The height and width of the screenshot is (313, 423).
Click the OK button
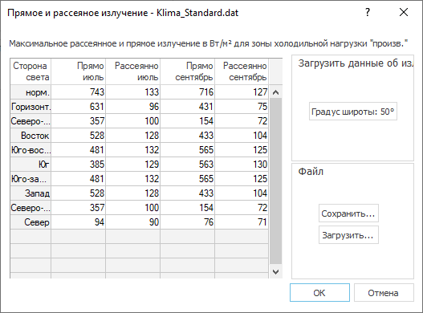pos(319,292)
